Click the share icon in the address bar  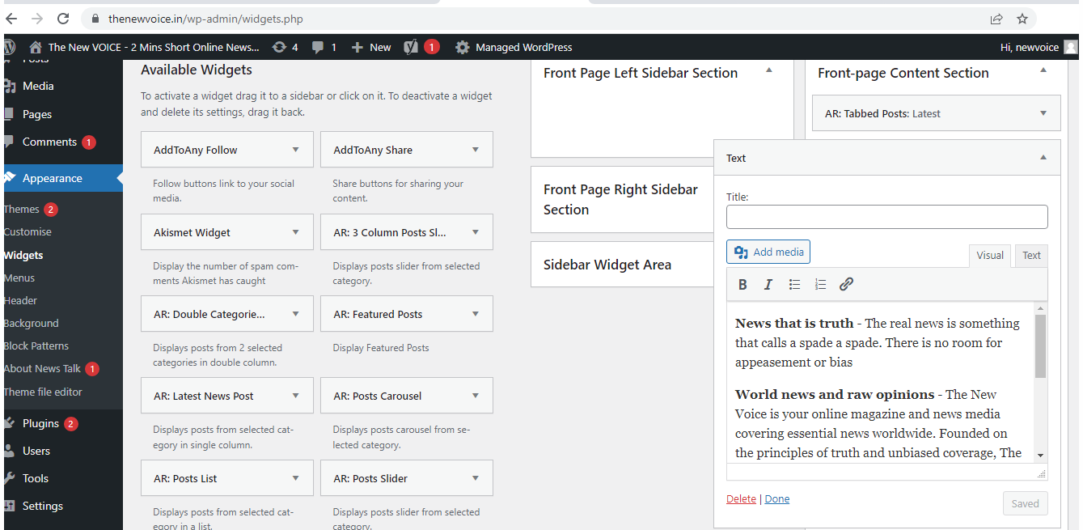(996, 19)
